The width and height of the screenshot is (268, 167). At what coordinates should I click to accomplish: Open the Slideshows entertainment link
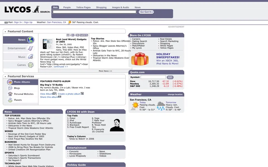(105, 154)
